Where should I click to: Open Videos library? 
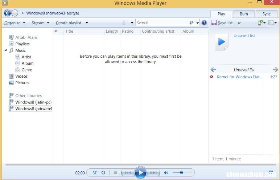click(21, 76)
